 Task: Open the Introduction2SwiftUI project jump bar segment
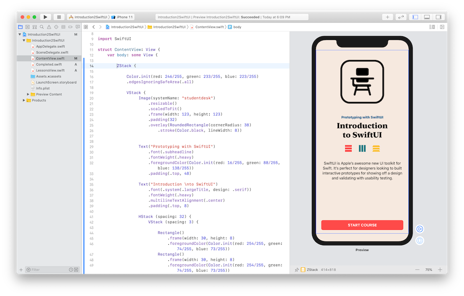pos(124,27)
